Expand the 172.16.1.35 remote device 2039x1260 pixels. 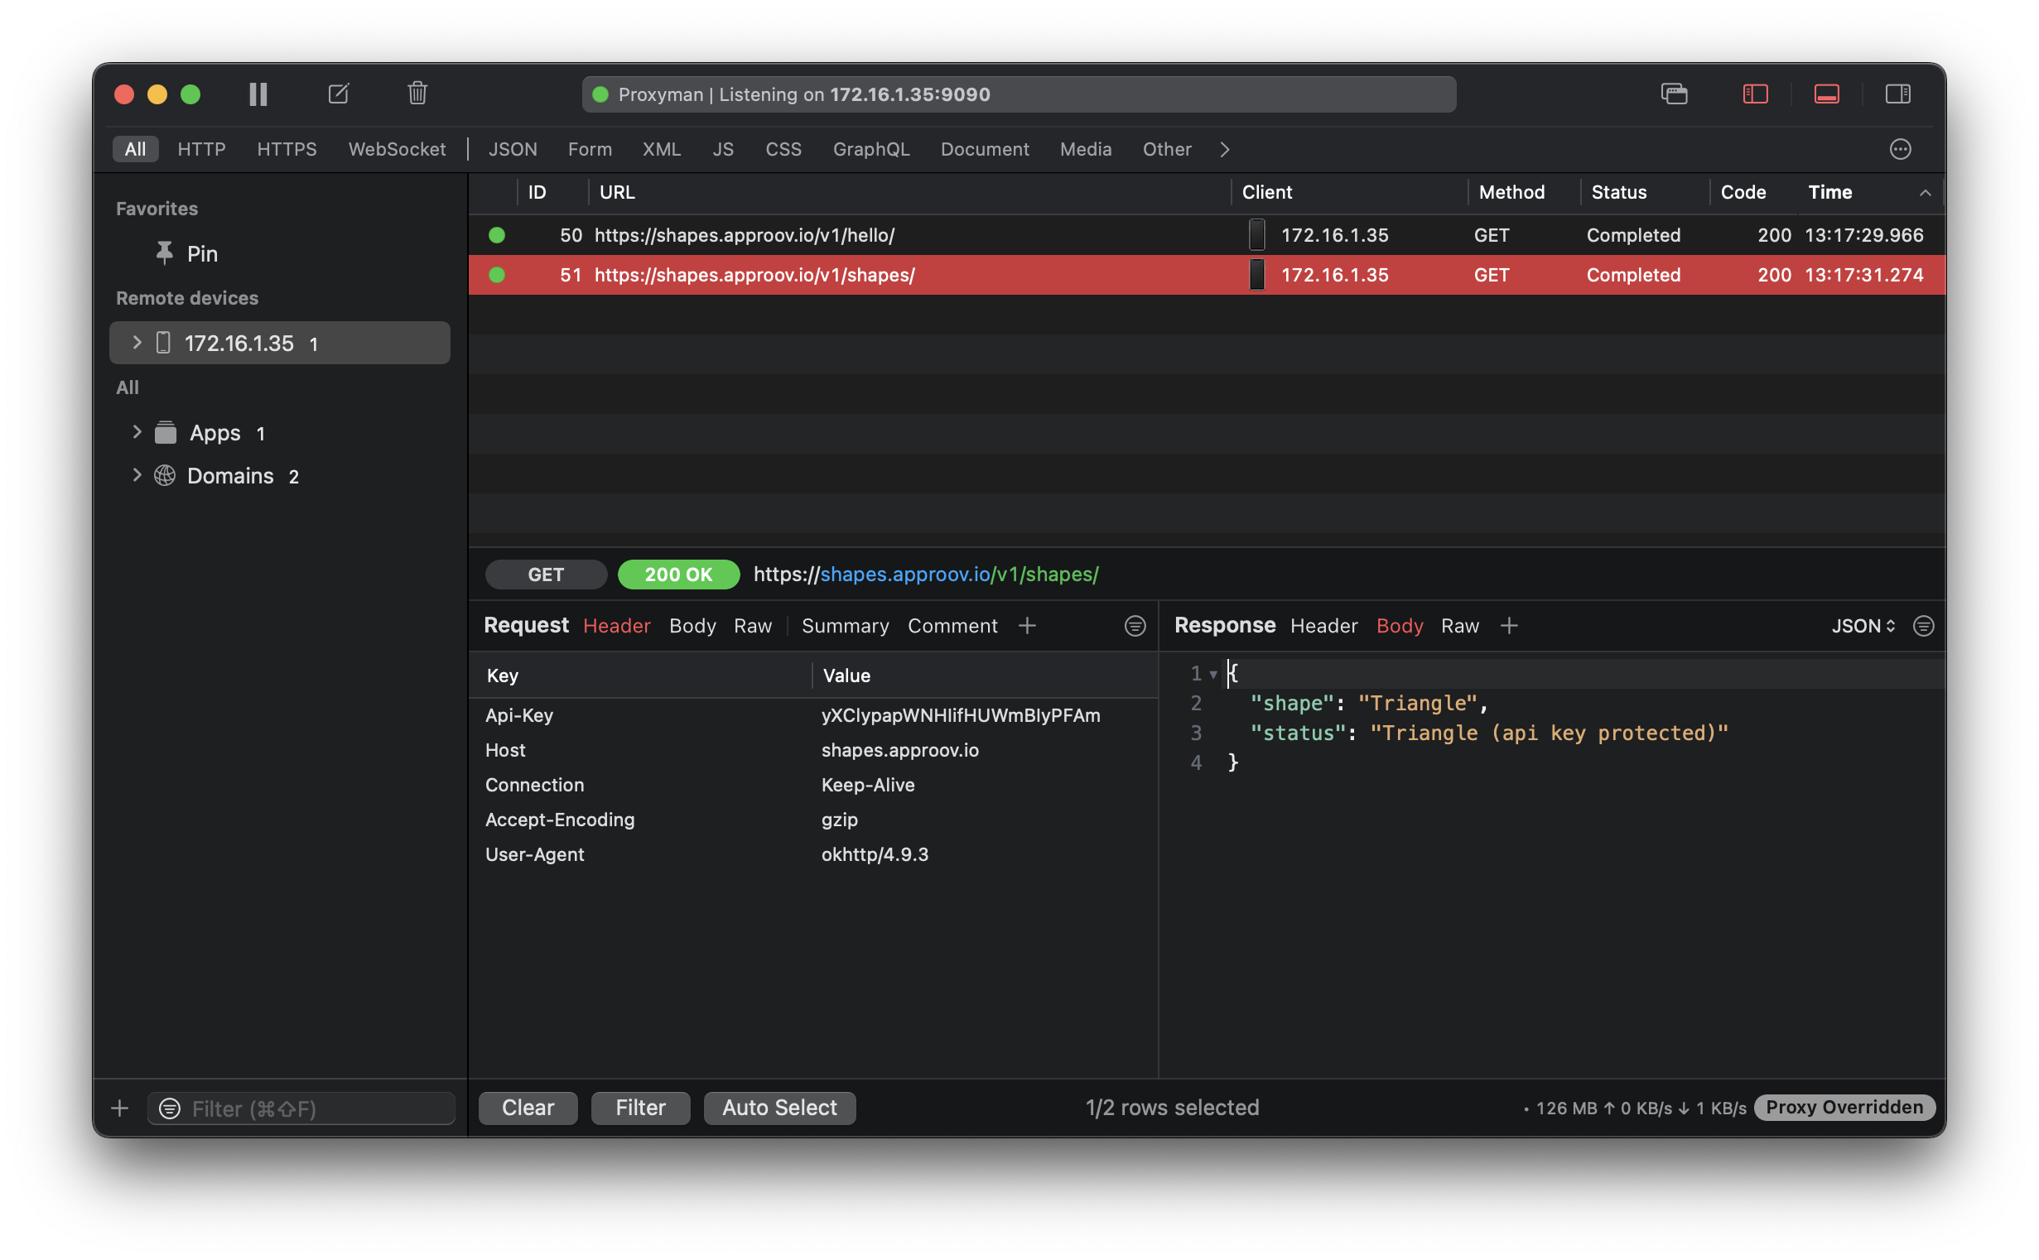tap(137, 343)
